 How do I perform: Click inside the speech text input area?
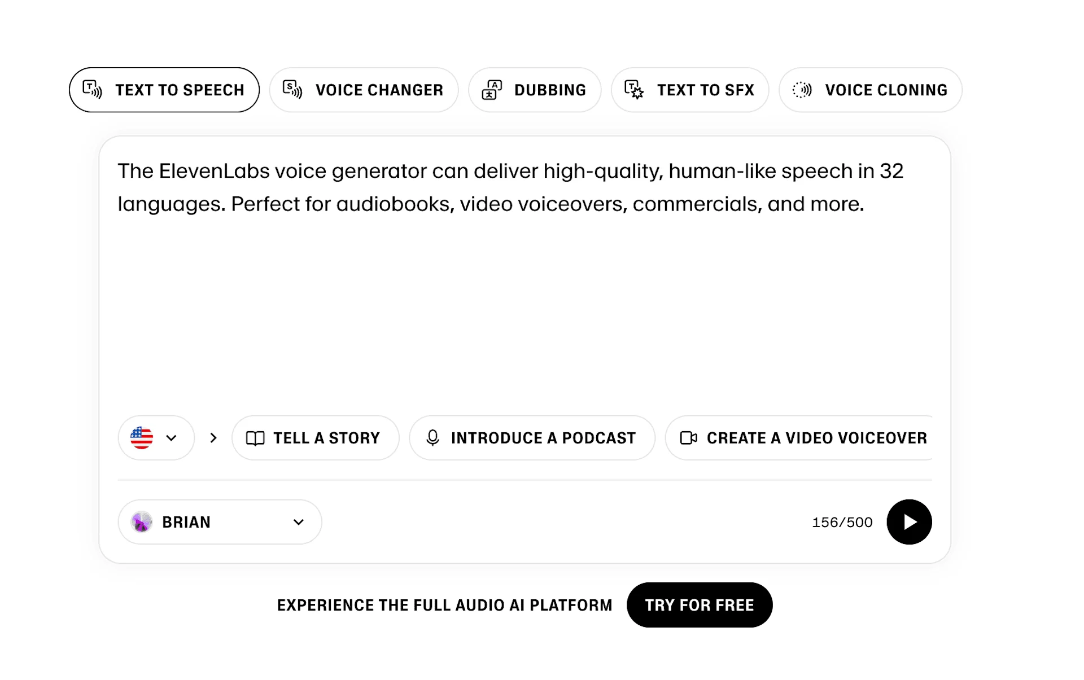[525, 254]
